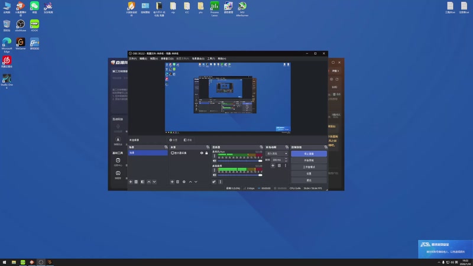Select the highlighted scene in Scenes list

point(148,153)
